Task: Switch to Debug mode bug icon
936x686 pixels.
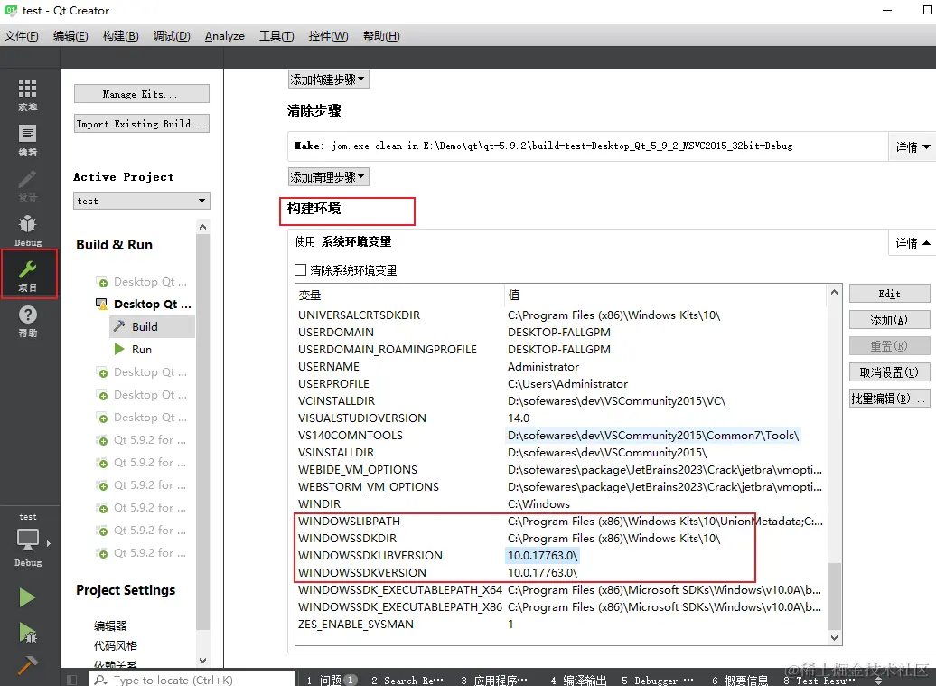Action: (27, 230)
